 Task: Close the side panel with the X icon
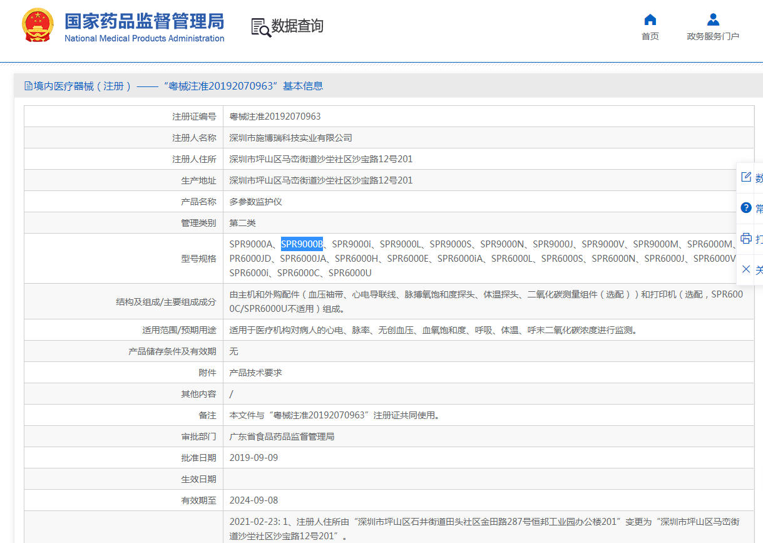[x=745, y=269]
